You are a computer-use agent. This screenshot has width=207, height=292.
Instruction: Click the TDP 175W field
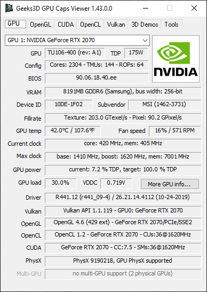(x=136, y=53)
